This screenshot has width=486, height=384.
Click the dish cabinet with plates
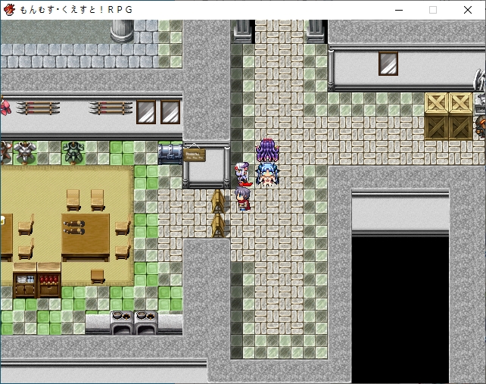[25, 281]
